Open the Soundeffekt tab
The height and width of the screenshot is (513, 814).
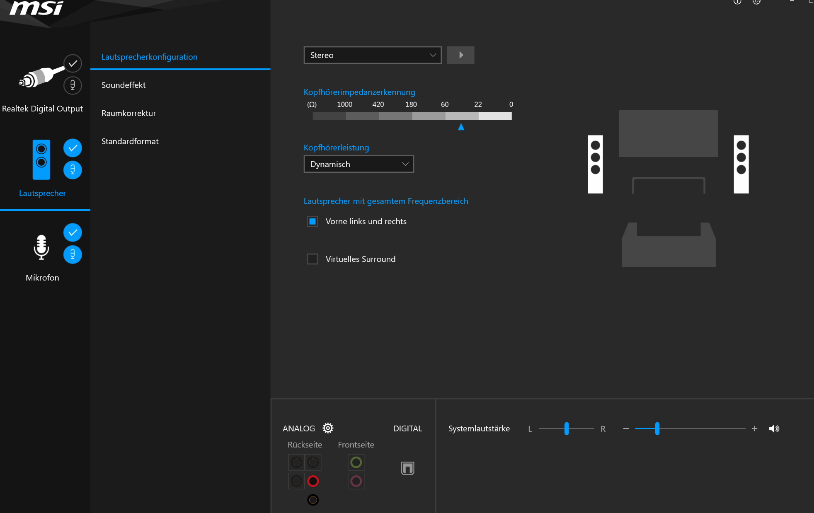point(124,85)
